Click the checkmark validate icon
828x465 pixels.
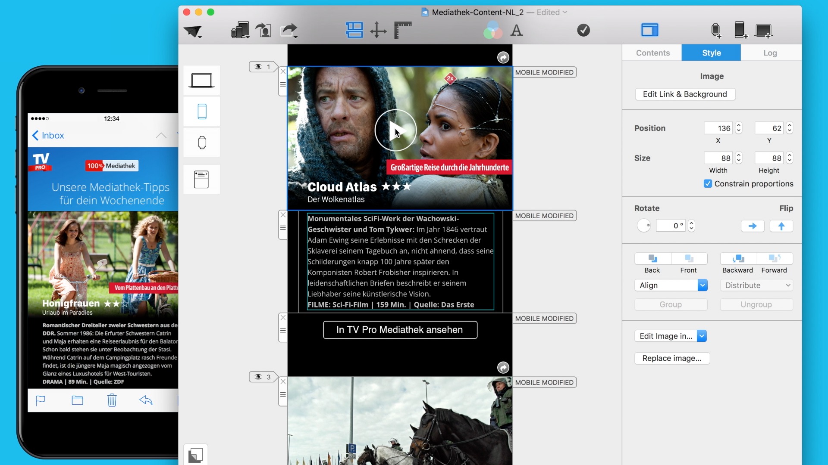[583, 30]
